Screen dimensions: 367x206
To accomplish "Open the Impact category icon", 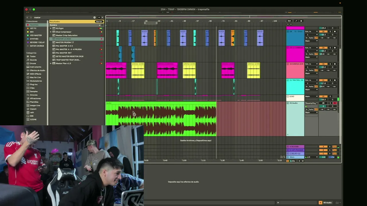I will [x=28, y=109].
